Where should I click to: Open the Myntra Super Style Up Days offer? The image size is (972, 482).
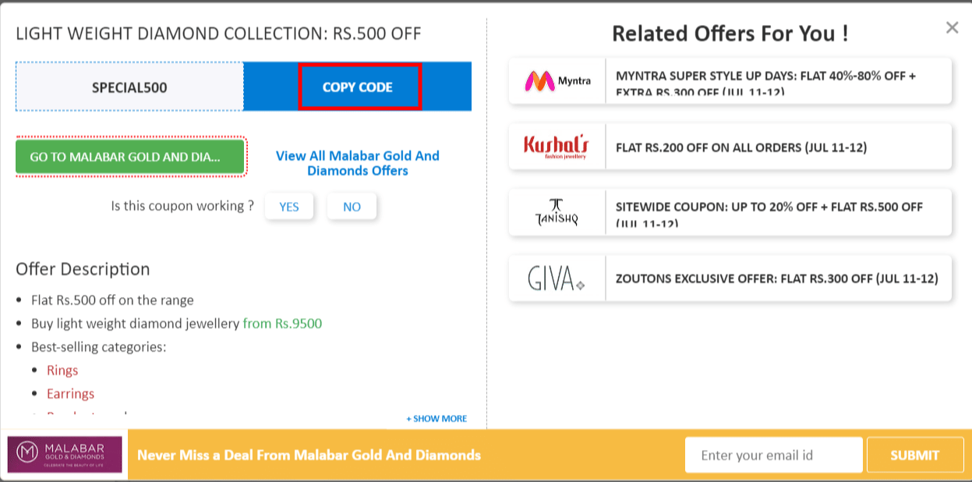(779, 80)
